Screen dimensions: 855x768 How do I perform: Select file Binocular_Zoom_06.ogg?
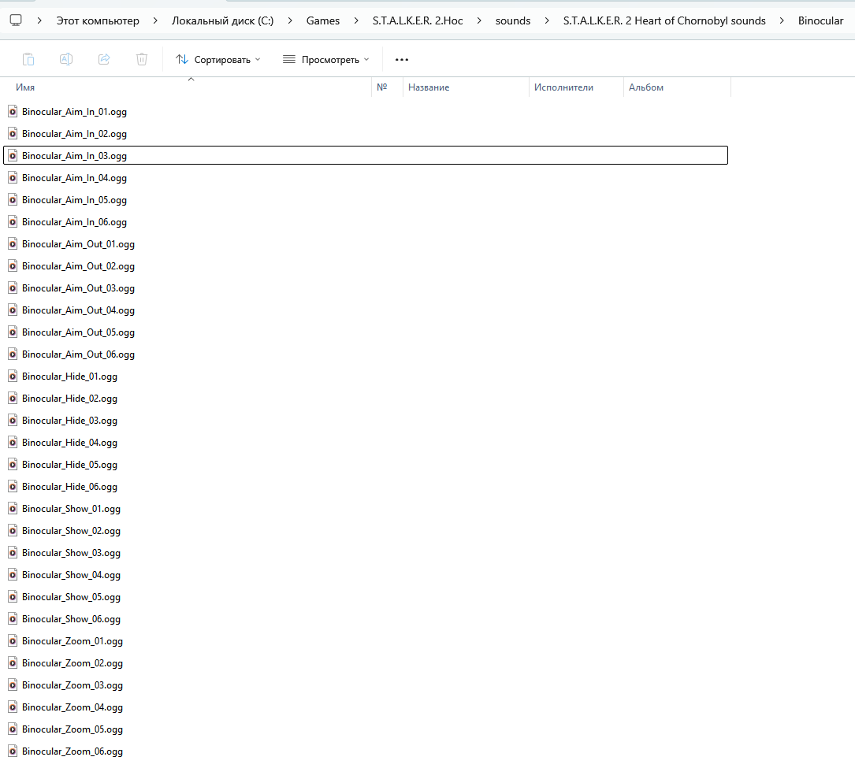pyautogui.click(x=72, y=751)
